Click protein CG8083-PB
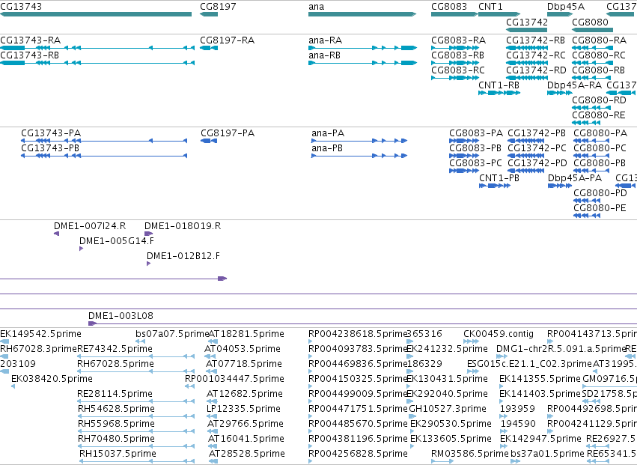 coord(464,156)
